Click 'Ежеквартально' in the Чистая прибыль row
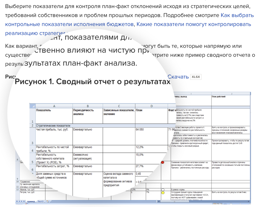This screenshot has width=274, height=207. click(x=88, y=136)
